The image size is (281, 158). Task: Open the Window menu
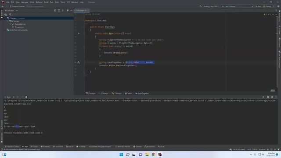(x=75, y=2)
